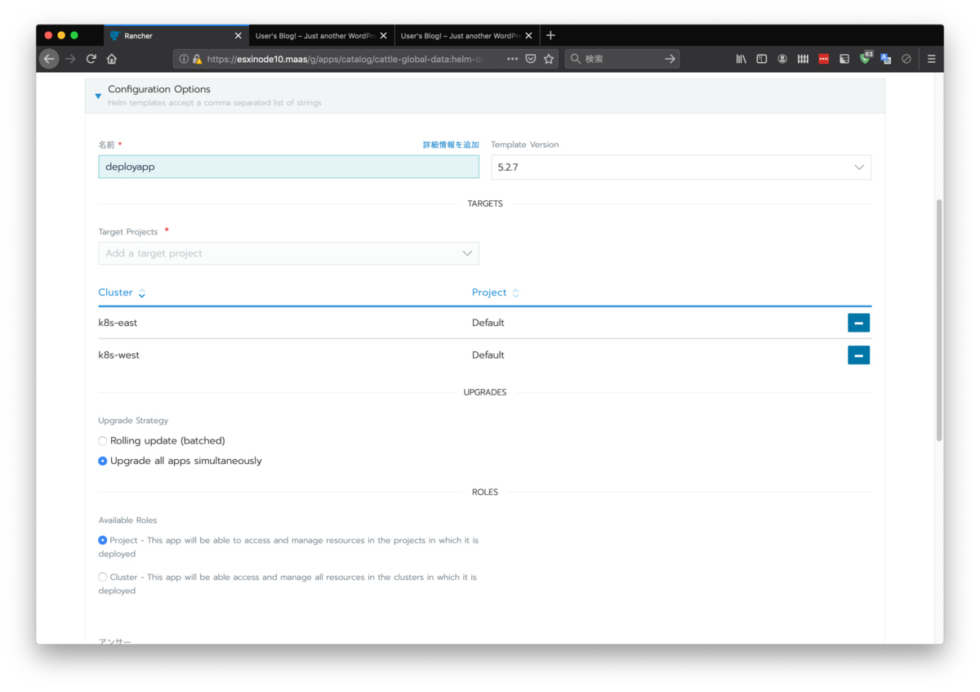The width and height of the screenshot is (980, 692).
Task: Close the second User's Blog tab
Action: pyautogui.click(x=384, y=36)
